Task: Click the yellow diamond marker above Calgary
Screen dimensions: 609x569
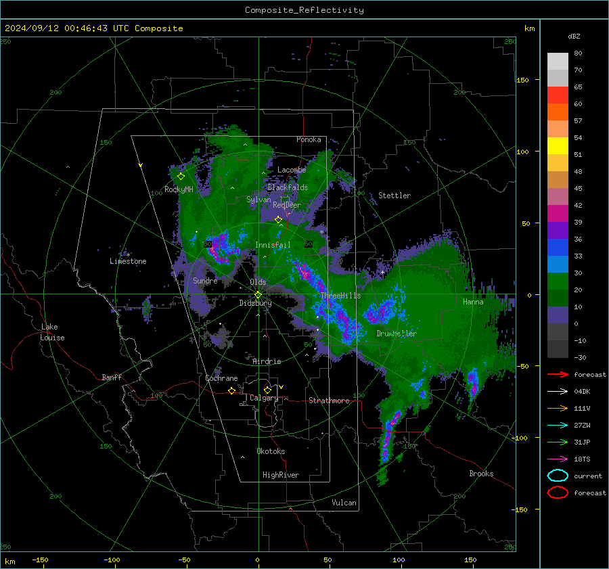Action: tap(267, 390)
